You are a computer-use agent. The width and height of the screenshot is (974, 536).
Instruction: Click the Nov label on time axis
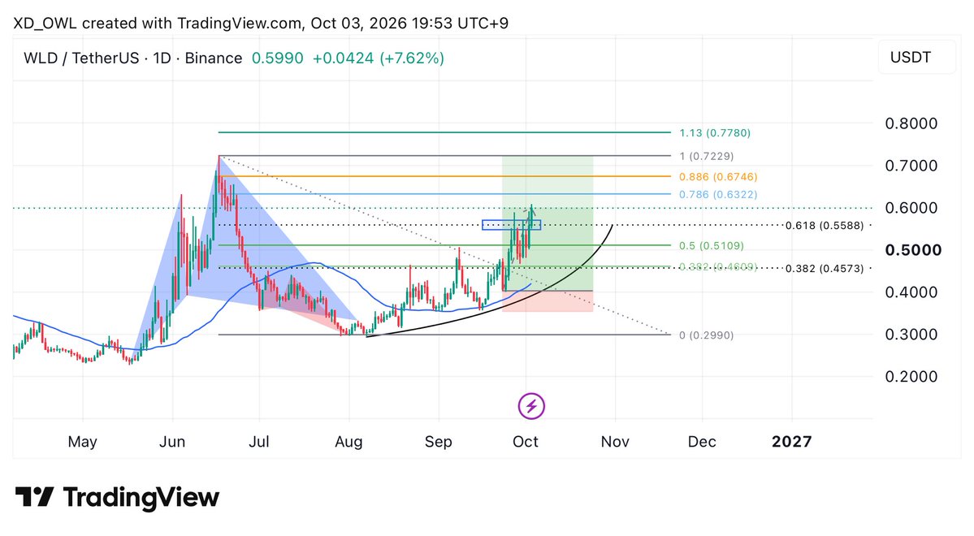[615, 442]
